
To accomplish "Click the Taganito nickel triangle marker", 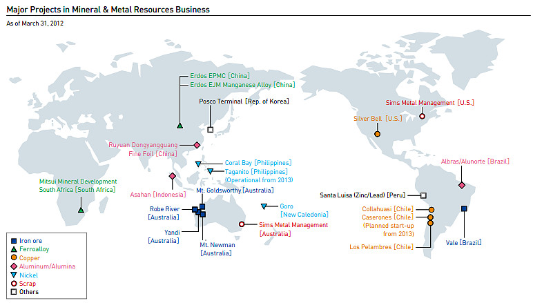I will click(x=211, y=172).
